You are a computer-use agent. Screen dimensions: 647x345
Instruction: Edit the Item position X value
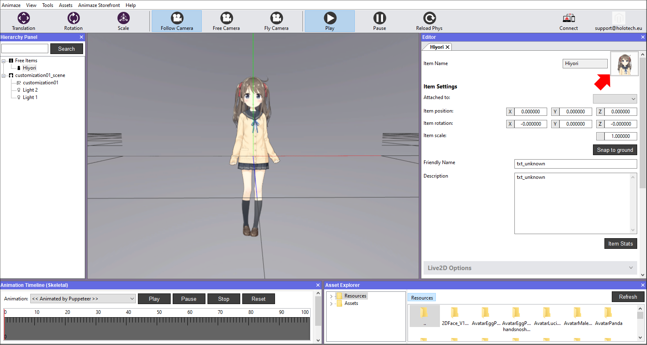[530, 112]
